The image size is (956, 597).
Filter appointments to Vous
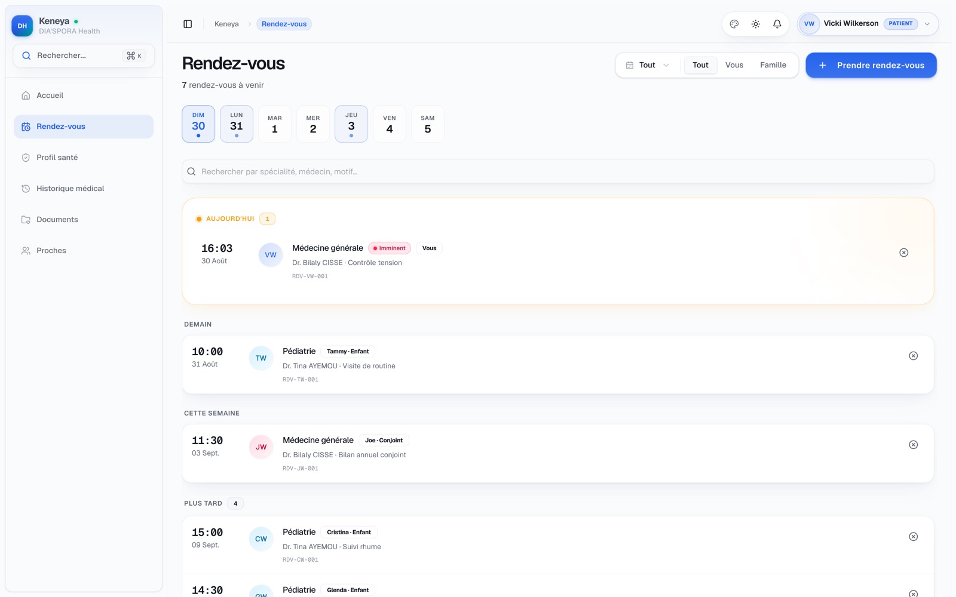tap(734, 65)
